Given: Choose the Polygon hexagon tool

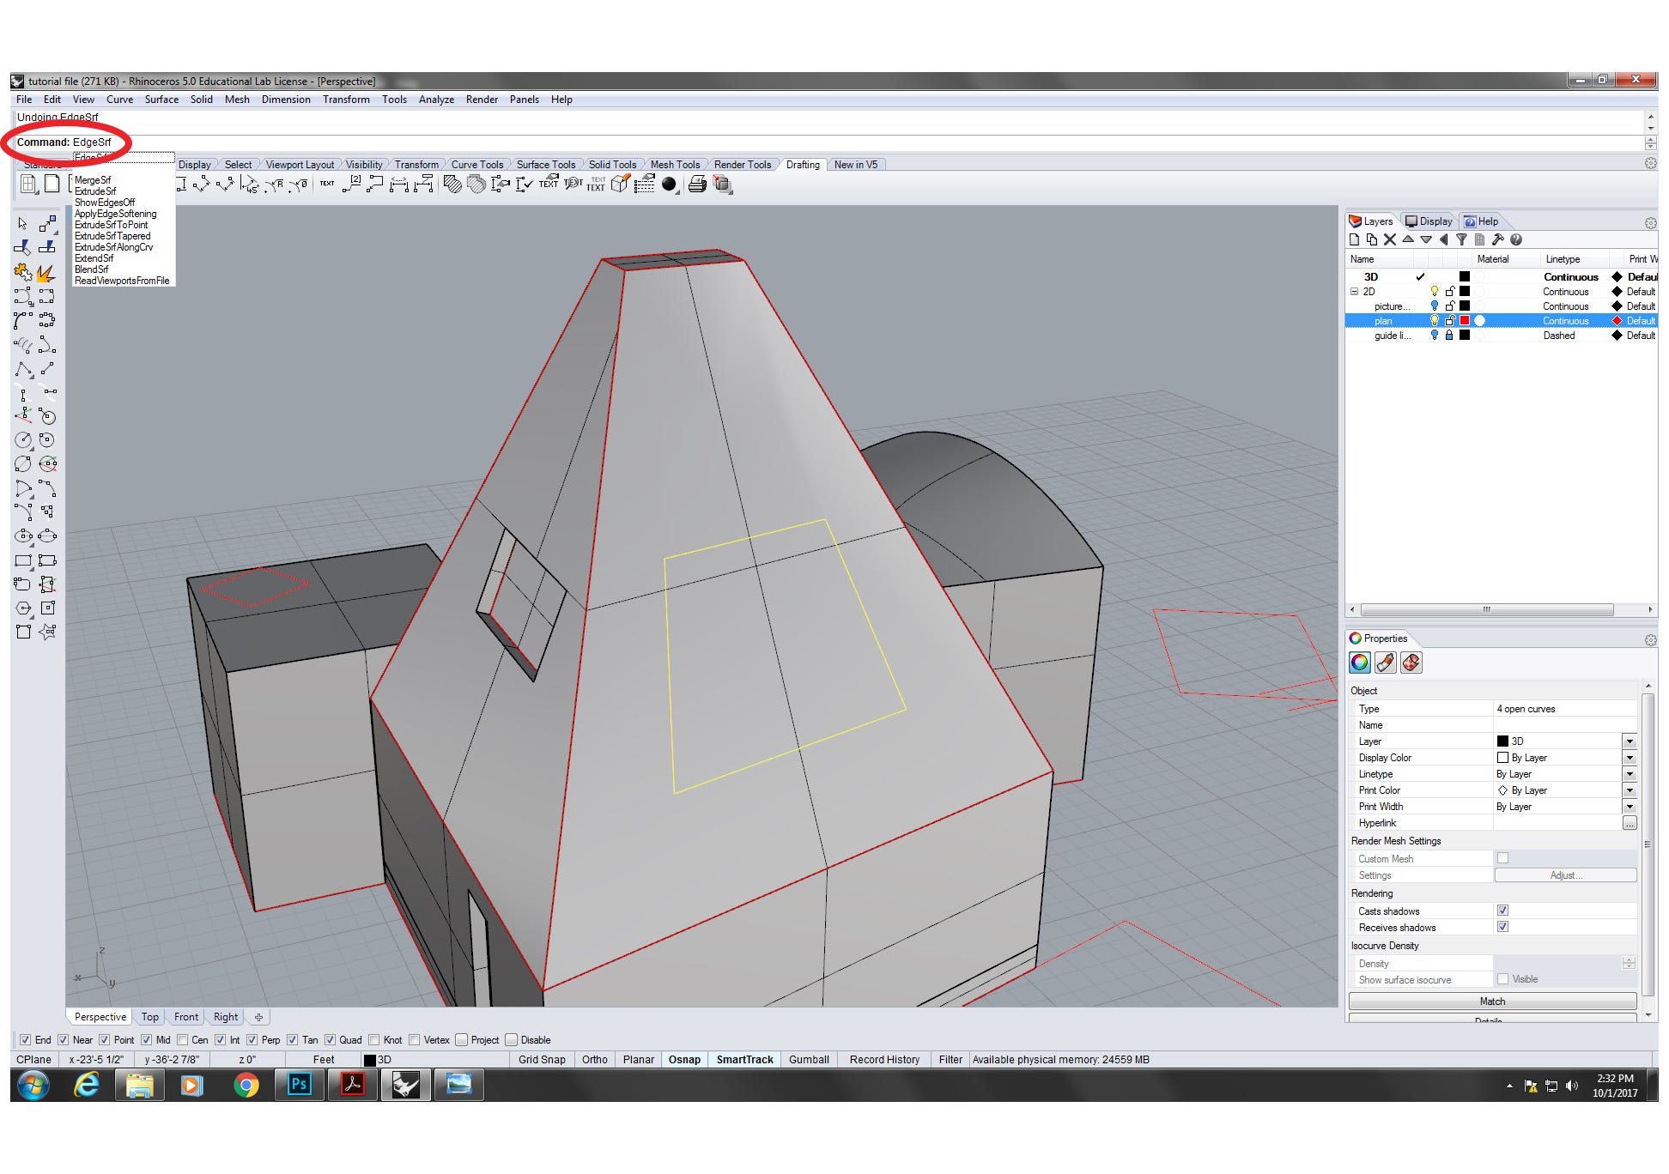Looking at the screenshot, I should tap(22, 608).
